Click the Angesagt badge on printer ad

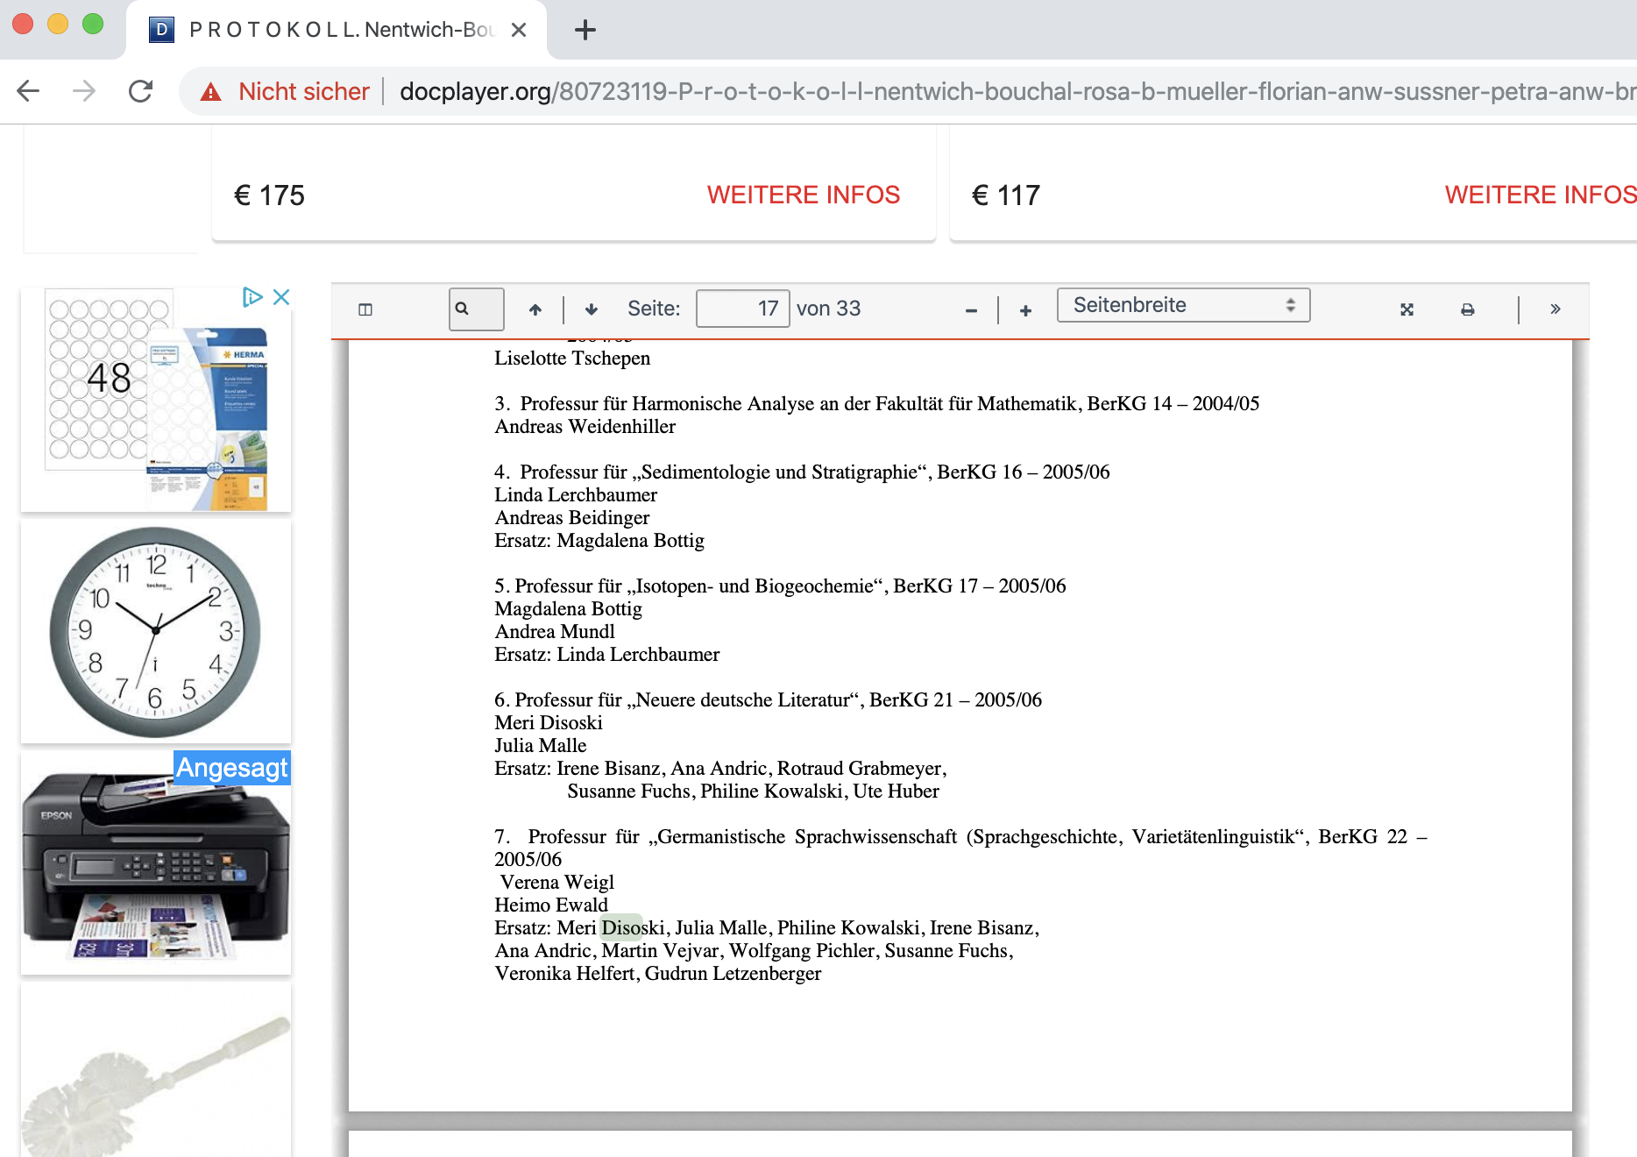coord(232,768)
